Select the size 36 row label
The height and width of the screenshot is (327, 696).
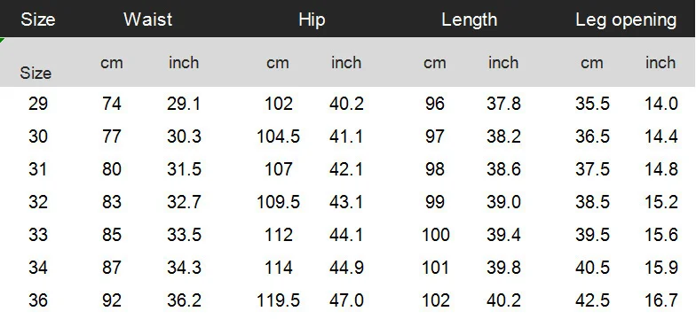pyautogui.click(x=37, y=300)
